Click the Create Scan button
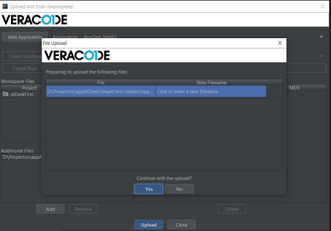The width and height of the screenshot is (331, 231). (22, 68)
